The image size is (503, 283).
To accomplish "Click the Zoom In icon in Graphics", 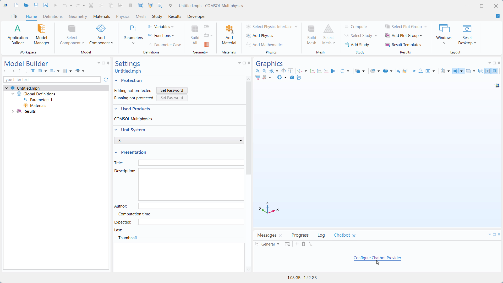I will (258, 71).
